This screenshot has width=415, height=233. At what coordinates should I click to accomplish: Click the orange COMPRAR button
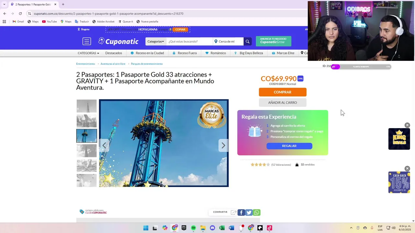point(282,92)
